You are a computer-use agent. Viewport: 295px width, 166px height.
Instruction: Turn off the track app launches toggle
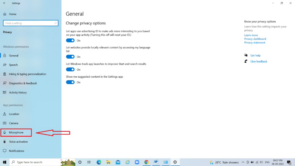click(x=70, y=70)
